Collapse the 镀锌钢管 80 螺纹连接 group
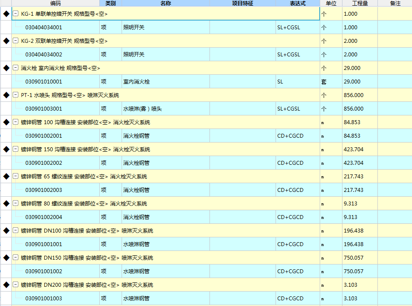Image resolution: width=412 pixels, height=306 pixels. (x=16, y=204)
